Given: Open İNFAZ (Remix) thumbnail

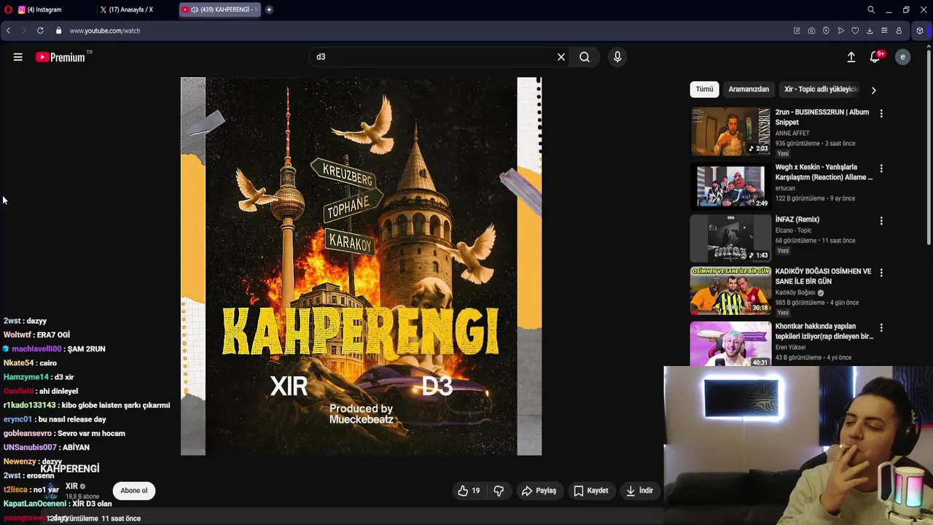Looking at the screenshot, I should tap(730, 238).
